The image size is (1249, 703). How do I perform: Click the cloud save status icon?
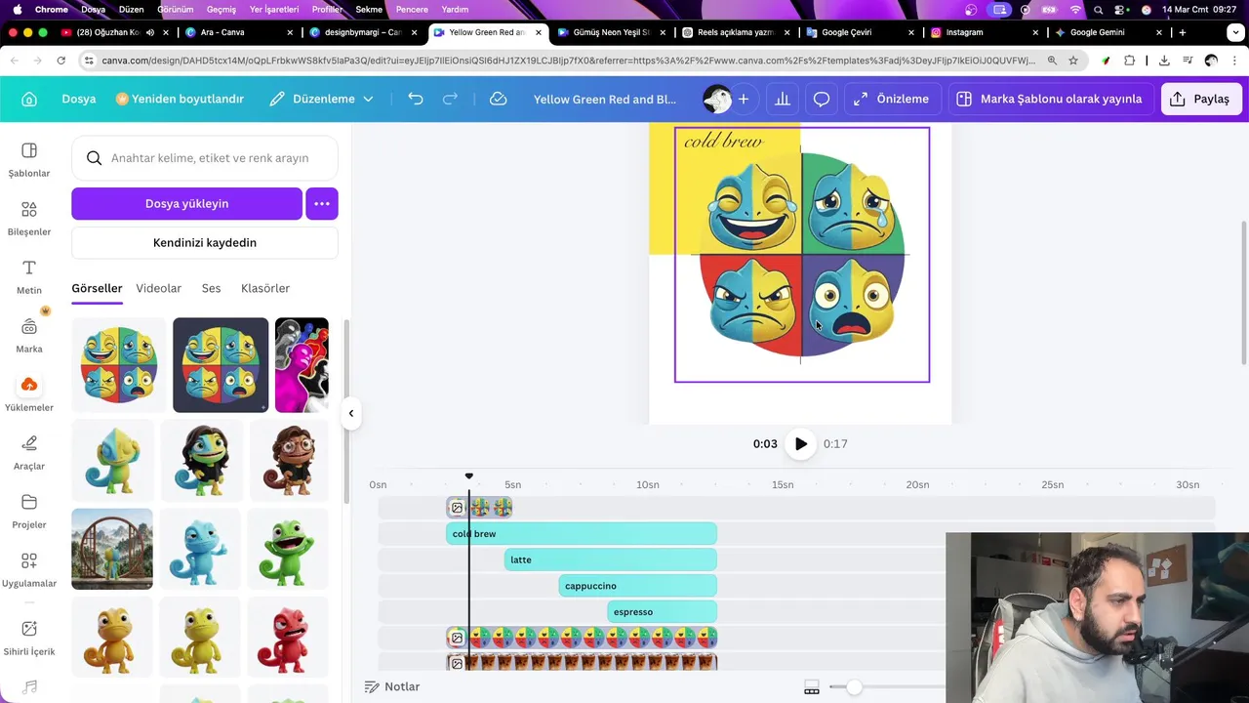(498, 99)
